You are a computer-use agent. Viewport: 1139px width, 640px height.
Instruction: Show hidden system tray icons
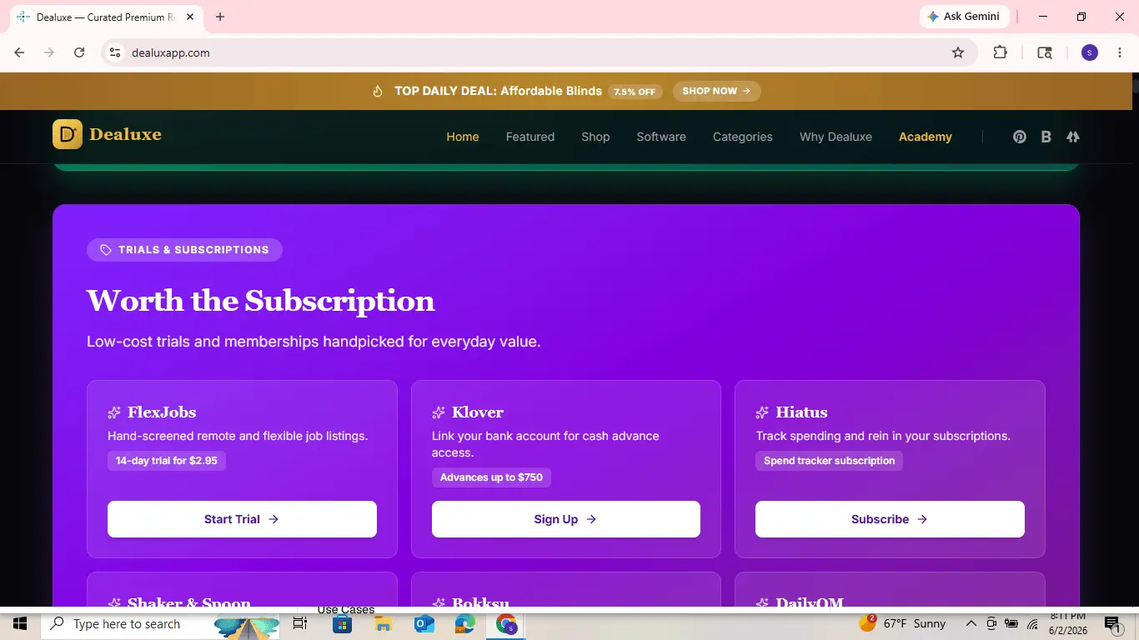971,623
